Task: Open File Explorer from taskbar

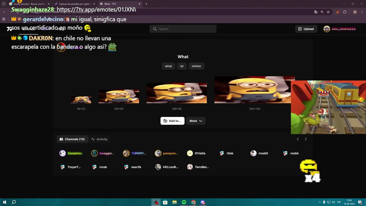Action: coord(175,202)
